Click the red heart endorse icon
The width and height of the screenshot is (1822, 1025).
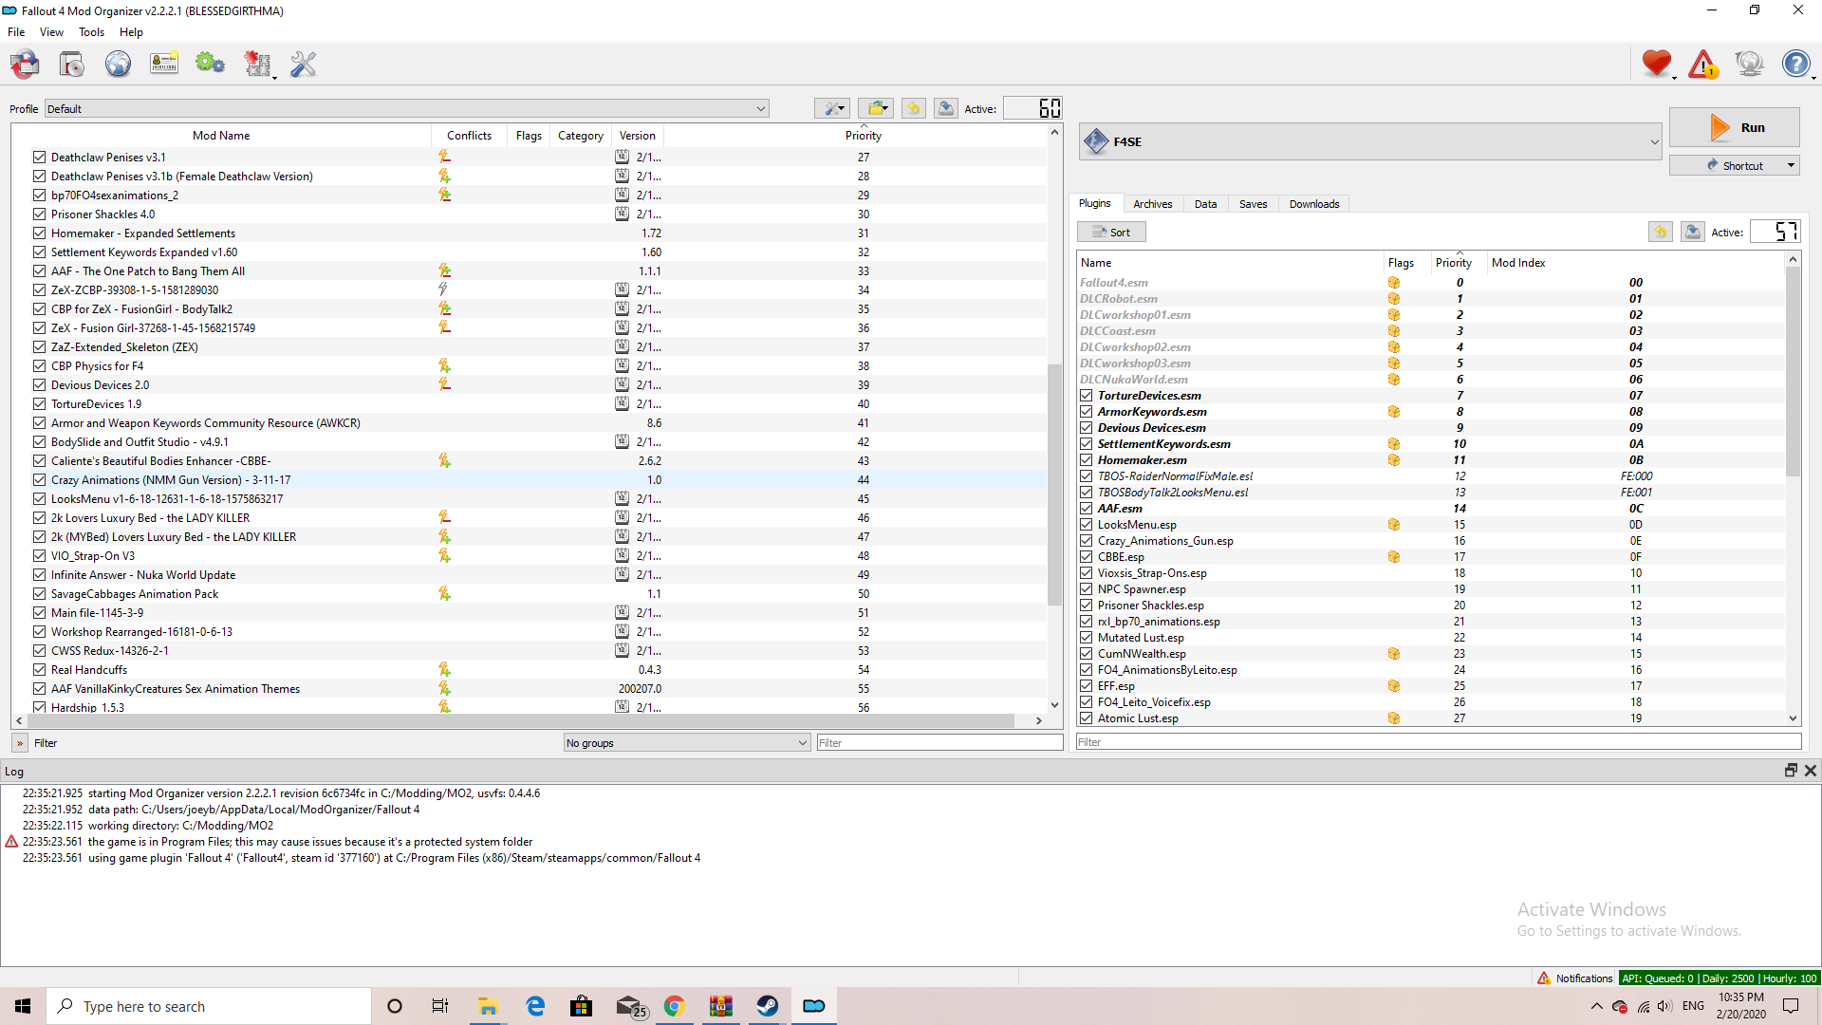[1657, 65]
